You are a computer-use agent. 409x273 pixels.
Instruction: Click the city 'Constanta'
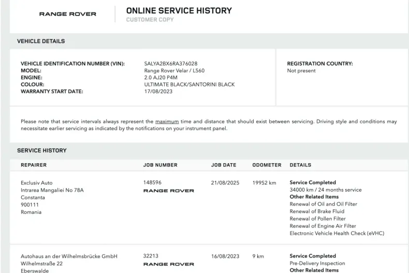(33, 197)
